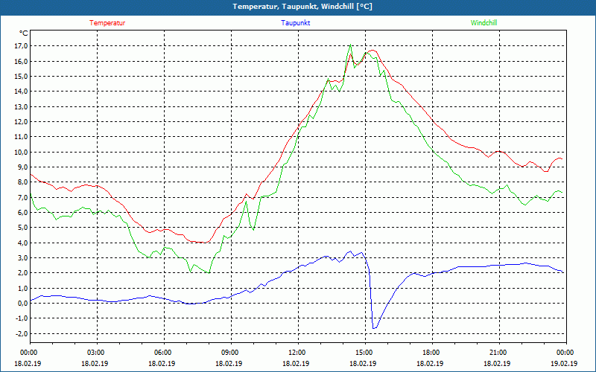The image size is (596, 372).
Task: Select the 9,0 y-axis value
Action: click(x=22, y=167)
